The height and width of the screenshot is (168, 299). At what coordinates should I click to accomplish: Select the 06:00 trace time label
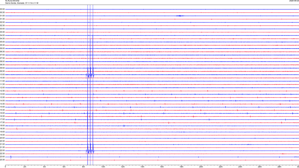point(2,49)
